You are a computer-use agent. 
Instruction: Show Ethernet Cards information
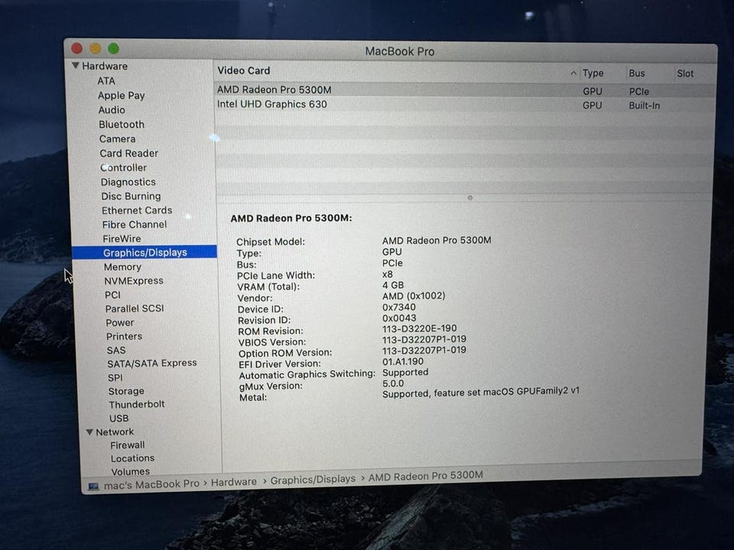click(137, 211)
